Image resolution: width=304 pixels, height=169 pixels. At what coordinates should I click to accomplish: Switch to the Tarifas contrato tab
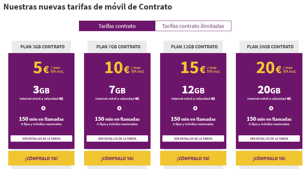pos(117,26)
